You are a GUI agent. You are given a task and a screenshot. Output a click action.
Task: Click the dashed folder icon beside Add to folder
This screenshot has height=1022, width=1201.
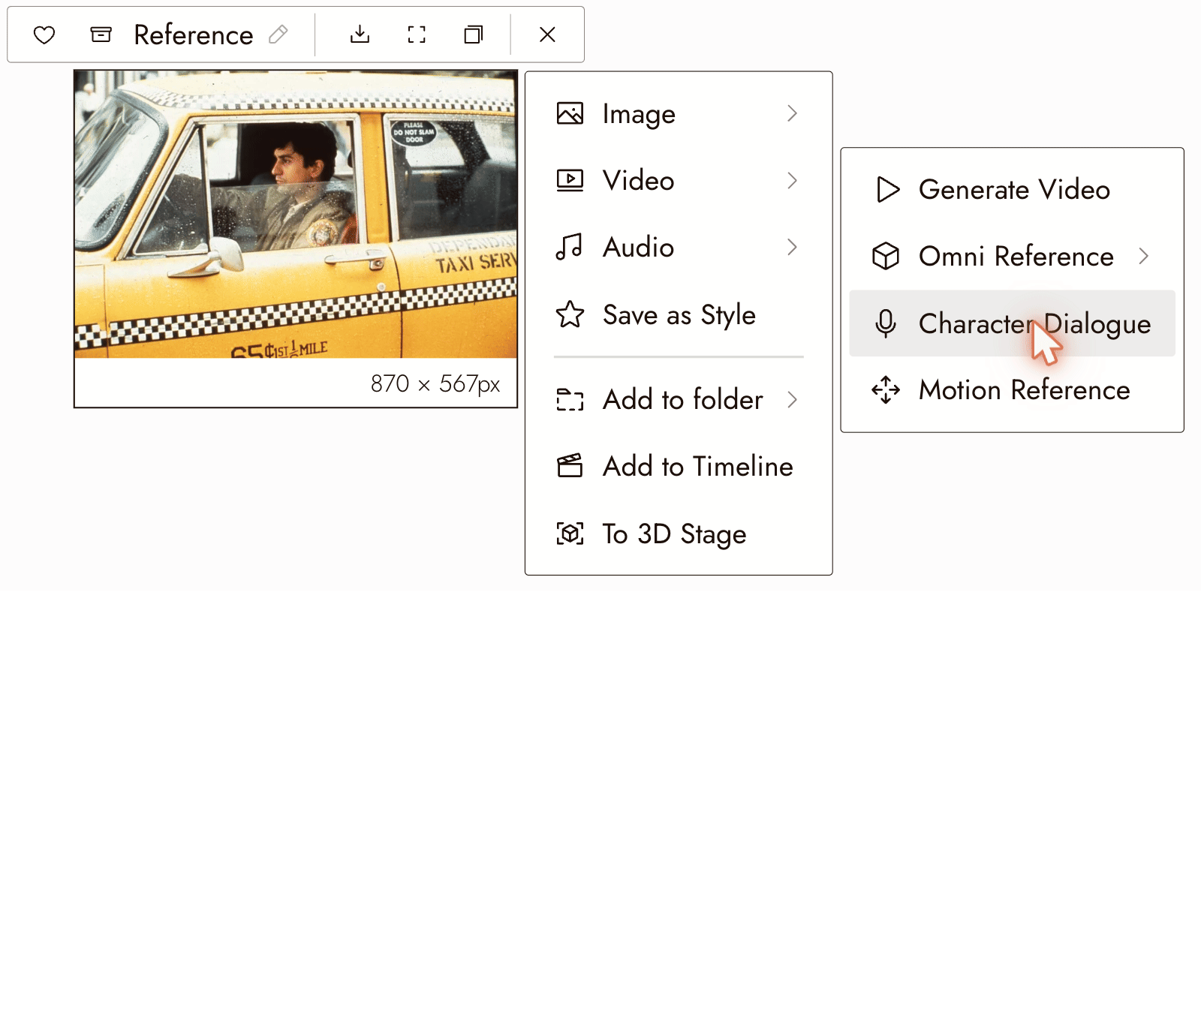coord(570,399)
